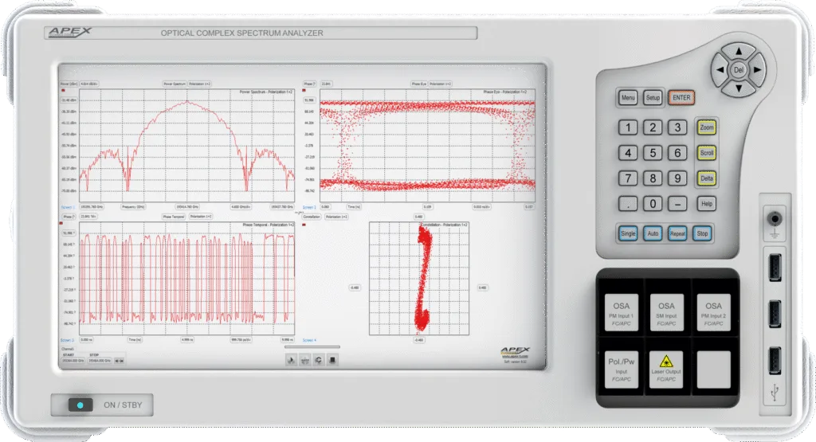816x442 pixels.
Task: Click the blue Auto key
Action: [653, 233]
